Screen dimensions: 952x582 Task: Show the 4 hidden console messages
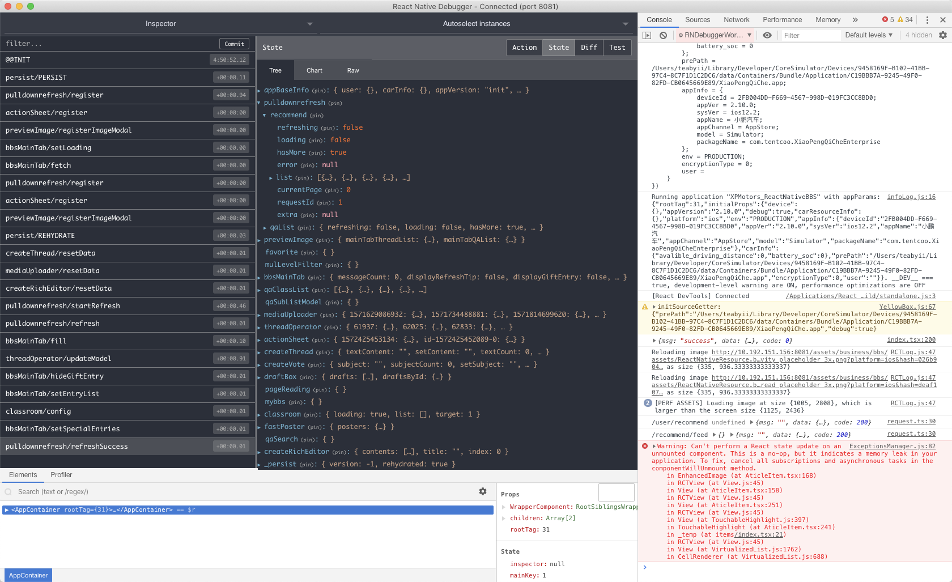tap(918, 35)
